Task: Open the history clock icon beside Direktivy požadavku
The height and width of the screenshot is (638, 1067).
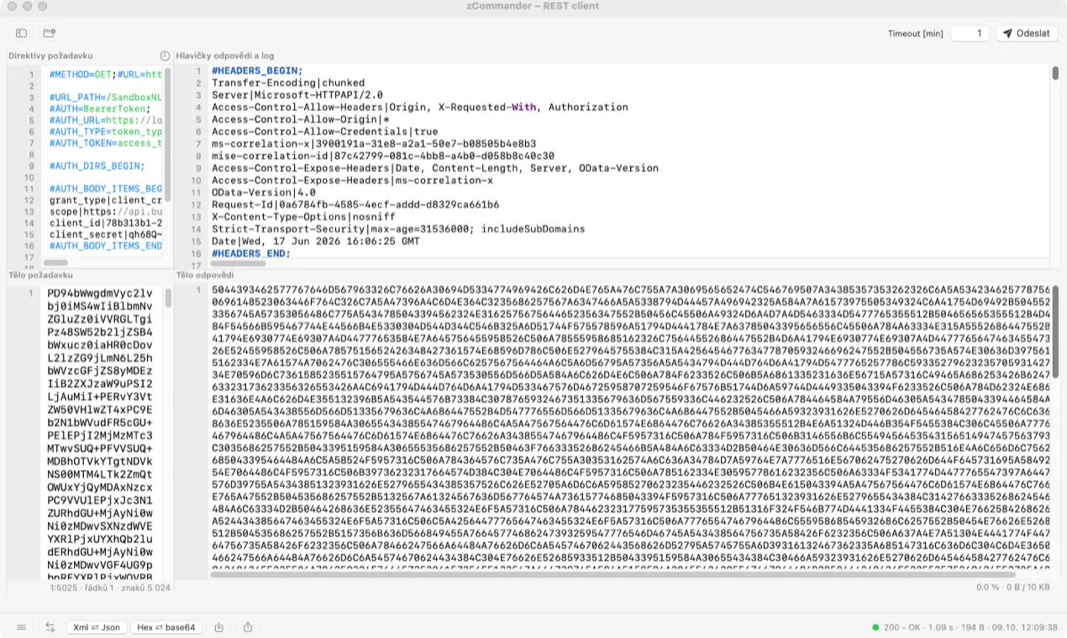Action: tap(165, 56)
